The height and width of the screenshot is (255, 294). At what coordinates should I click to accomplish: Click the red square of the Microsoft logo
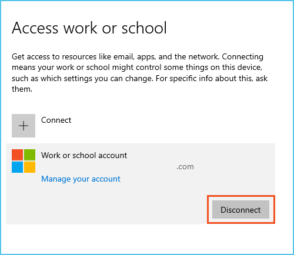click(x=17, y=155)
